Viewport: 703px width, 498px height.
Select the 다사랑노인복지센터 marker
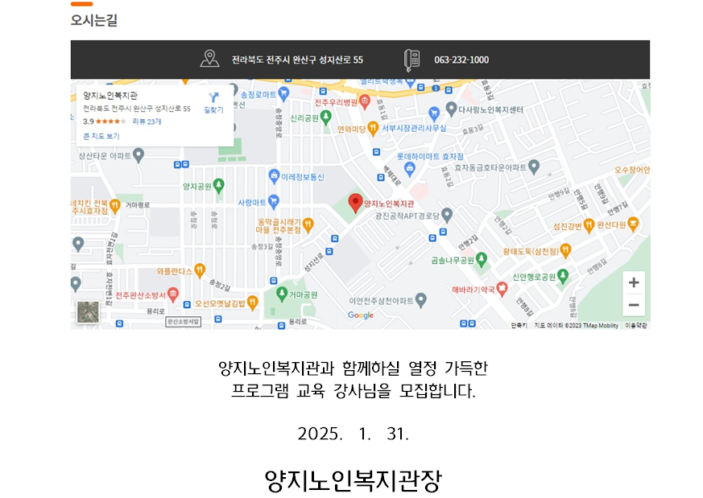click(x=451, y=109)
